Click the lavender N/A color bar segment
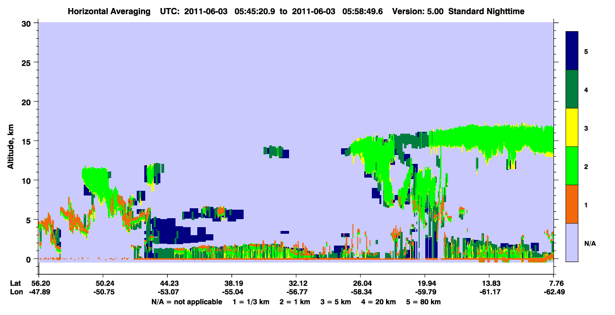The height and width of the screenshot is (315, 615). (x=572, y=242)
